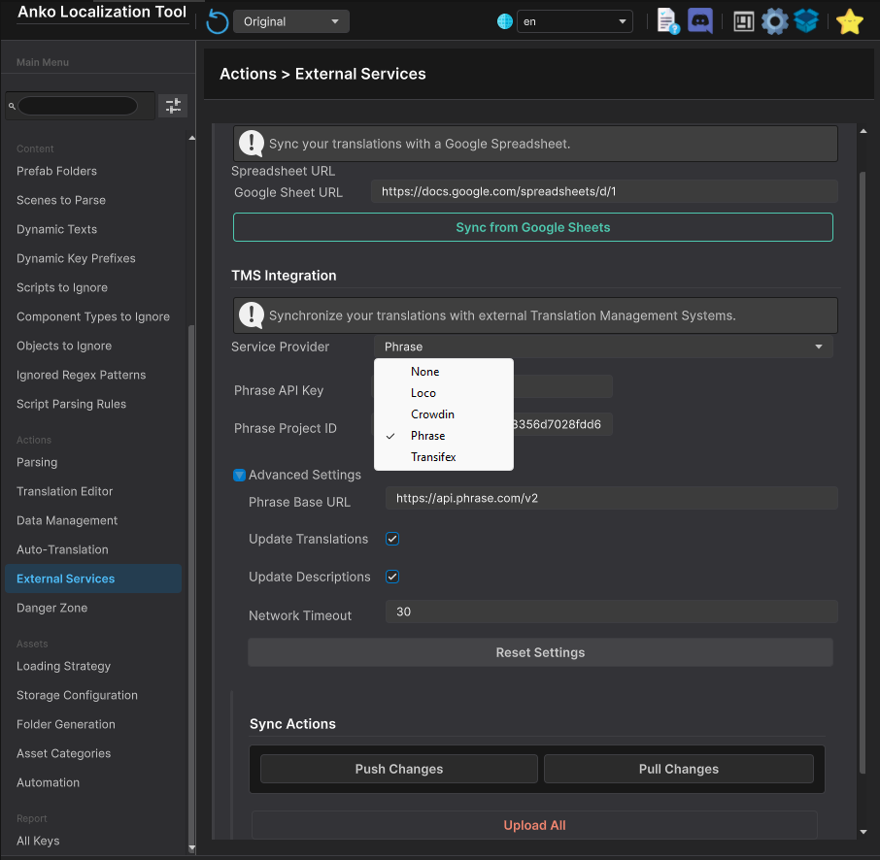Select Crowdin from the provider list
880x860 pixels.
click(432, 414)
